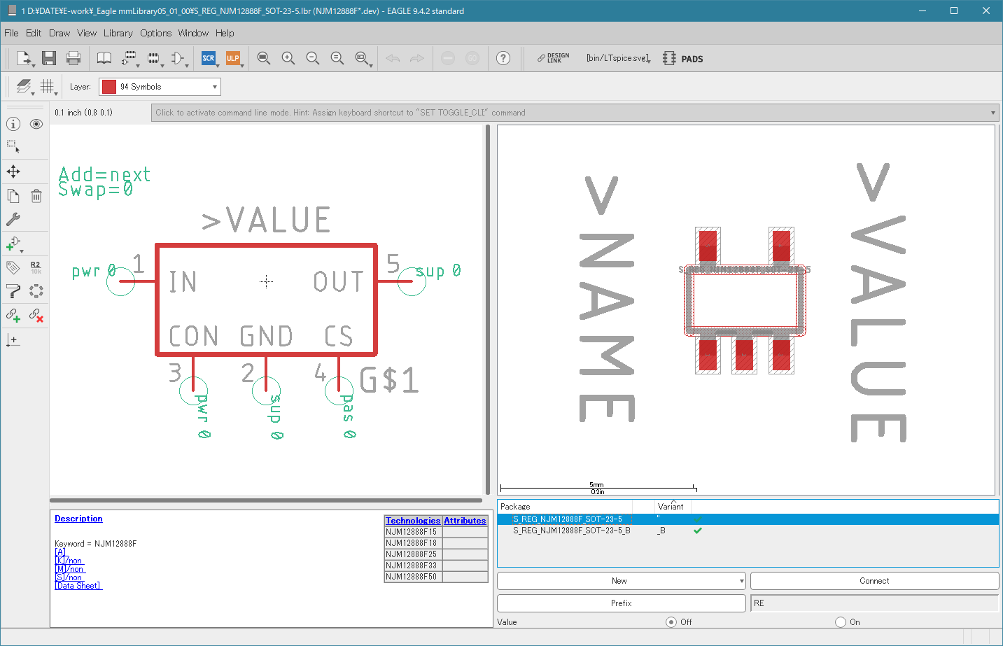The width and height of the screenshot is (1003, 646).
Task: Click the red layer color swatch
Action: coord(109,87)
